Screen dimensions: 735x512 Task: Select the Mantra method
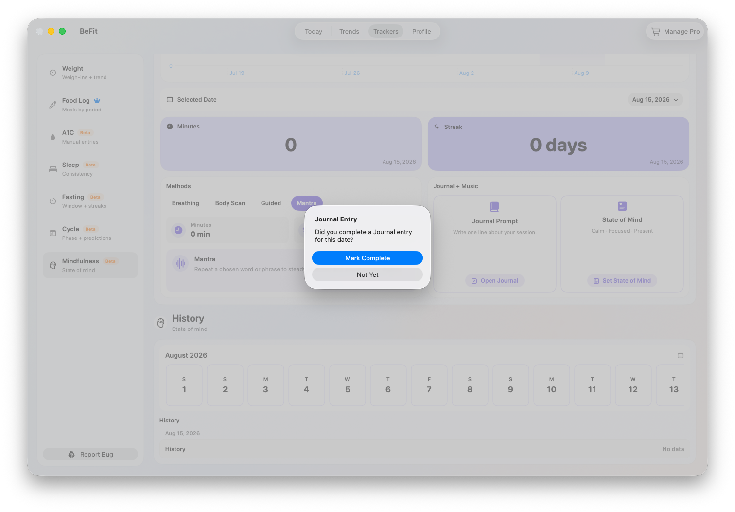coord(307,203)
